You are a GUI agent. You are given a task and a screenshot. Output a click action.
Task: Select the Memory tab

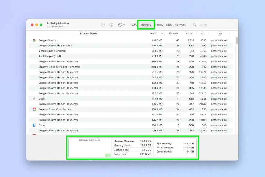(146, 25)
